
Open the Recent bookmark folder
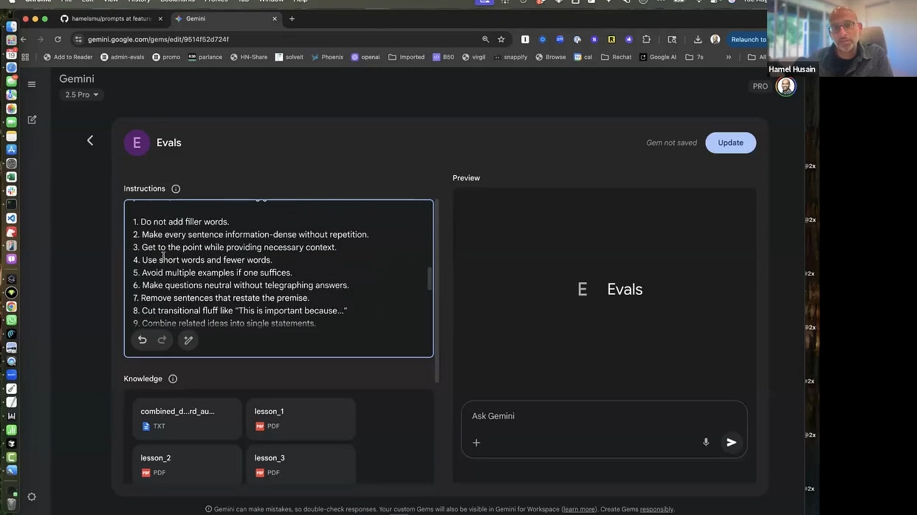coord(616,57)
